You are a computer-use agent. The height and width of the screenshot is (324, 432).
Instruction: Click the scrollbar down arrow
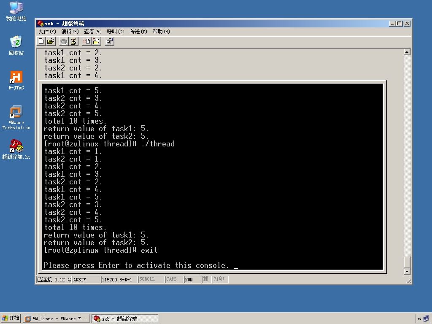pyautogui.click(x=407, y=271)
